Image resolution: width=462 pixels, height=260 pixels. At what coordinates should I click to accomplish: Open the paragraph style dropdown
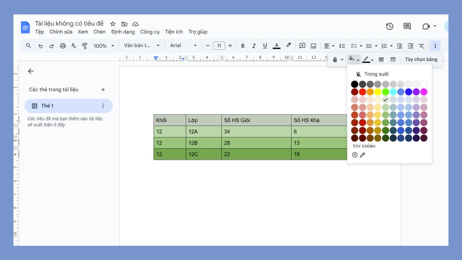pos(142,46)
